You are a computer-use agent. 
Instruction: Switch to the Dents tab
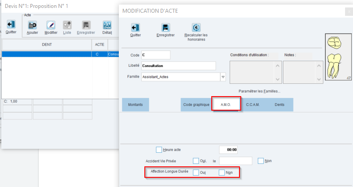tap(279, 104)
